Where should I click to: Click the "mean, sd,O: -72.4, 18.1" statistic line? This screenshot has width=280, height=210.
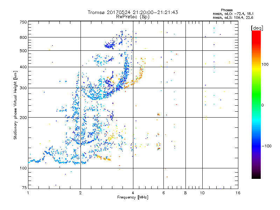233,14
